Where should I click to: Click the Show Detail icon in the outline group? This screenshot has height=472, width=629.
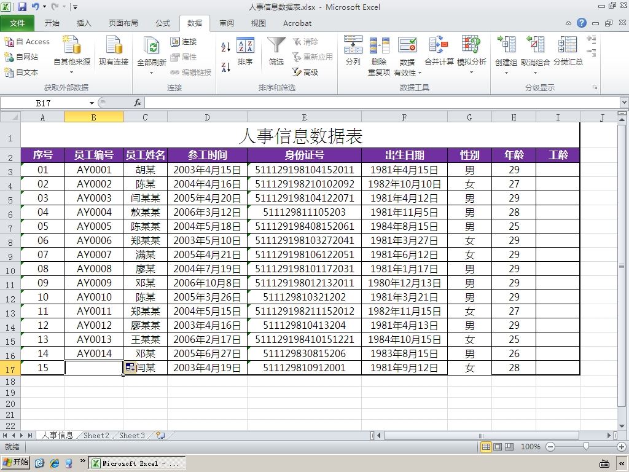coord(591,39)
